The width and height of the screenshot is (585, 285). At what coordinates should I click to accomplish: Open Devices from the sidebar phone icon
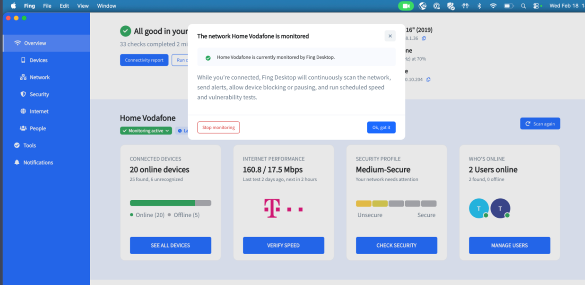[23, 60]
